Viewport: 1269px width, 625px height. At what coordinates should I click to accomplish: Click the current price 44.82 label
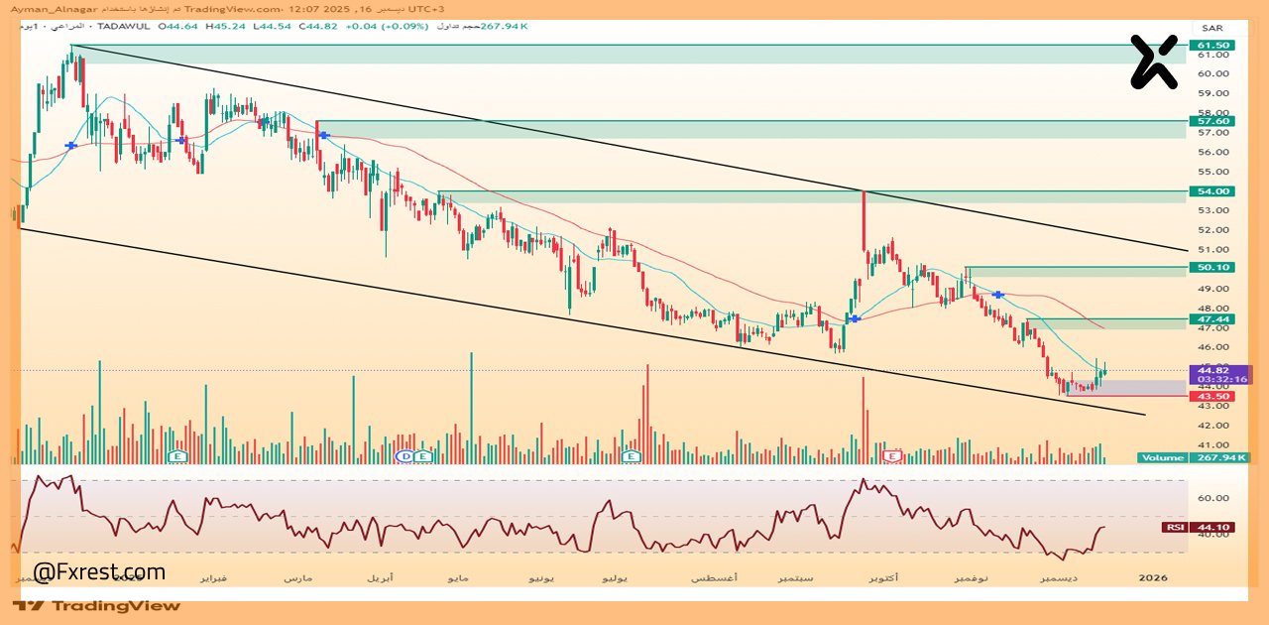1213,369
